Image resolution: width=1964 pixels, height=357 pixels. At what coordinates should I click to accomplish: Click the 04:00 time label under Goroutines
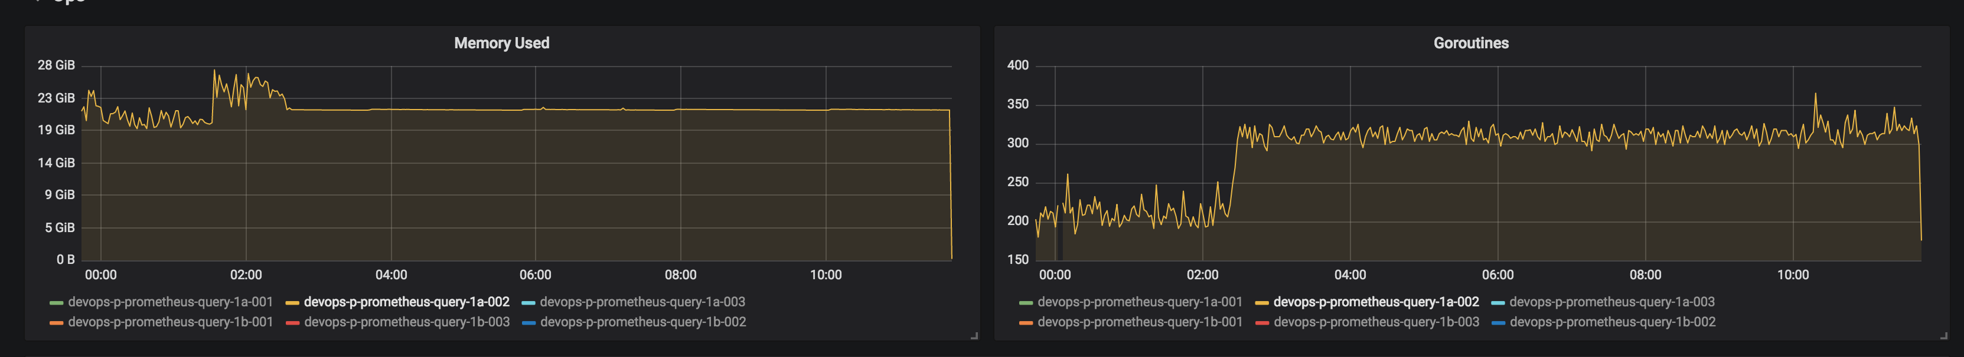(1350, 275)
